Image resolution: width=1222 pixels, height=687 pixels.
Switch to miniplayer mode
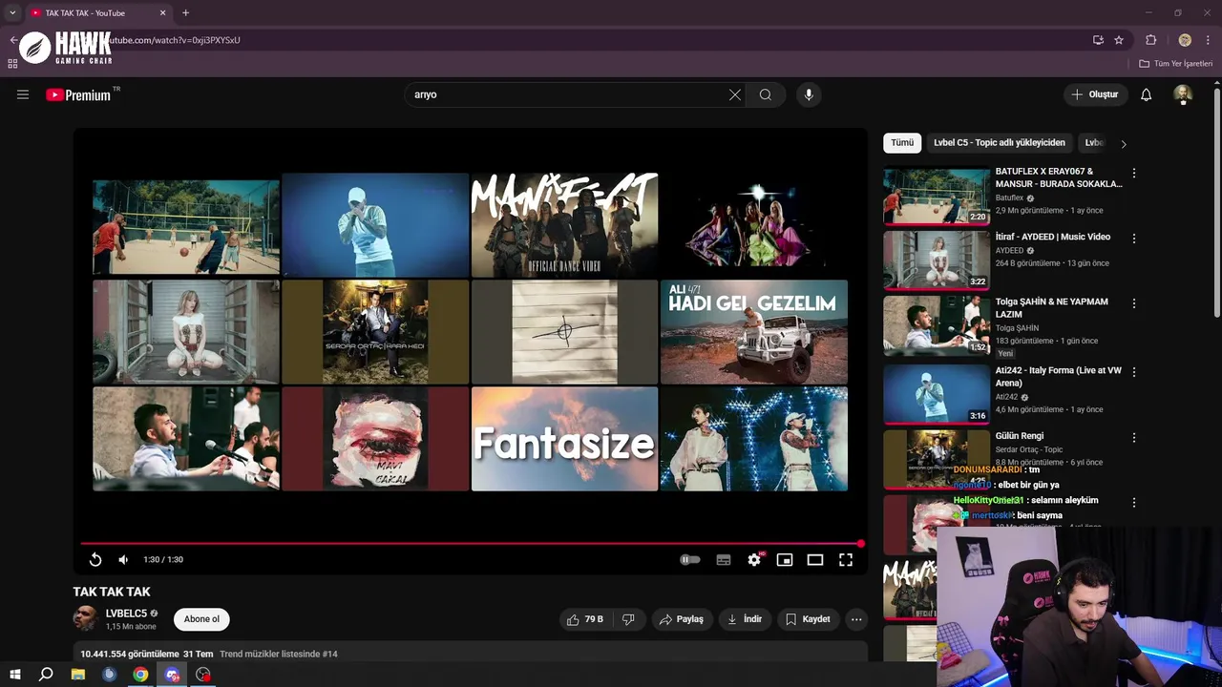coord(785,559)
